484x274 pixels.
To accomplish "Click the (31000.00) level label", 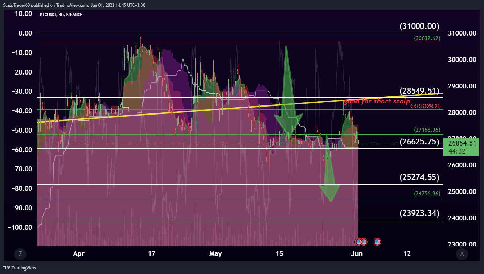I will click(x=419, y=26).
